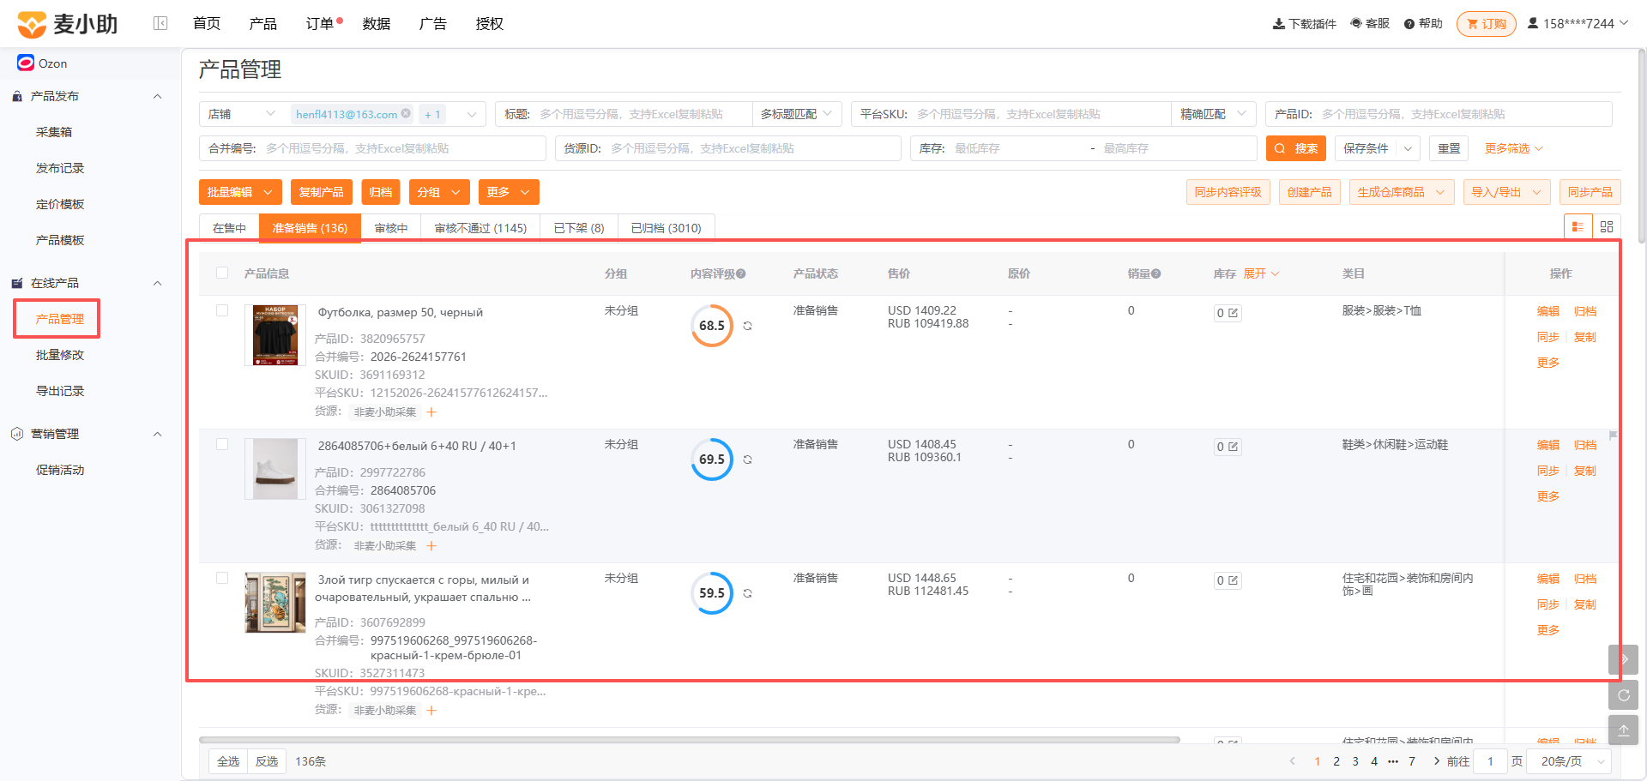Add source plus icon for the T-shirt product
This screenshot has width=1647, height=781.
pos(431,412)
